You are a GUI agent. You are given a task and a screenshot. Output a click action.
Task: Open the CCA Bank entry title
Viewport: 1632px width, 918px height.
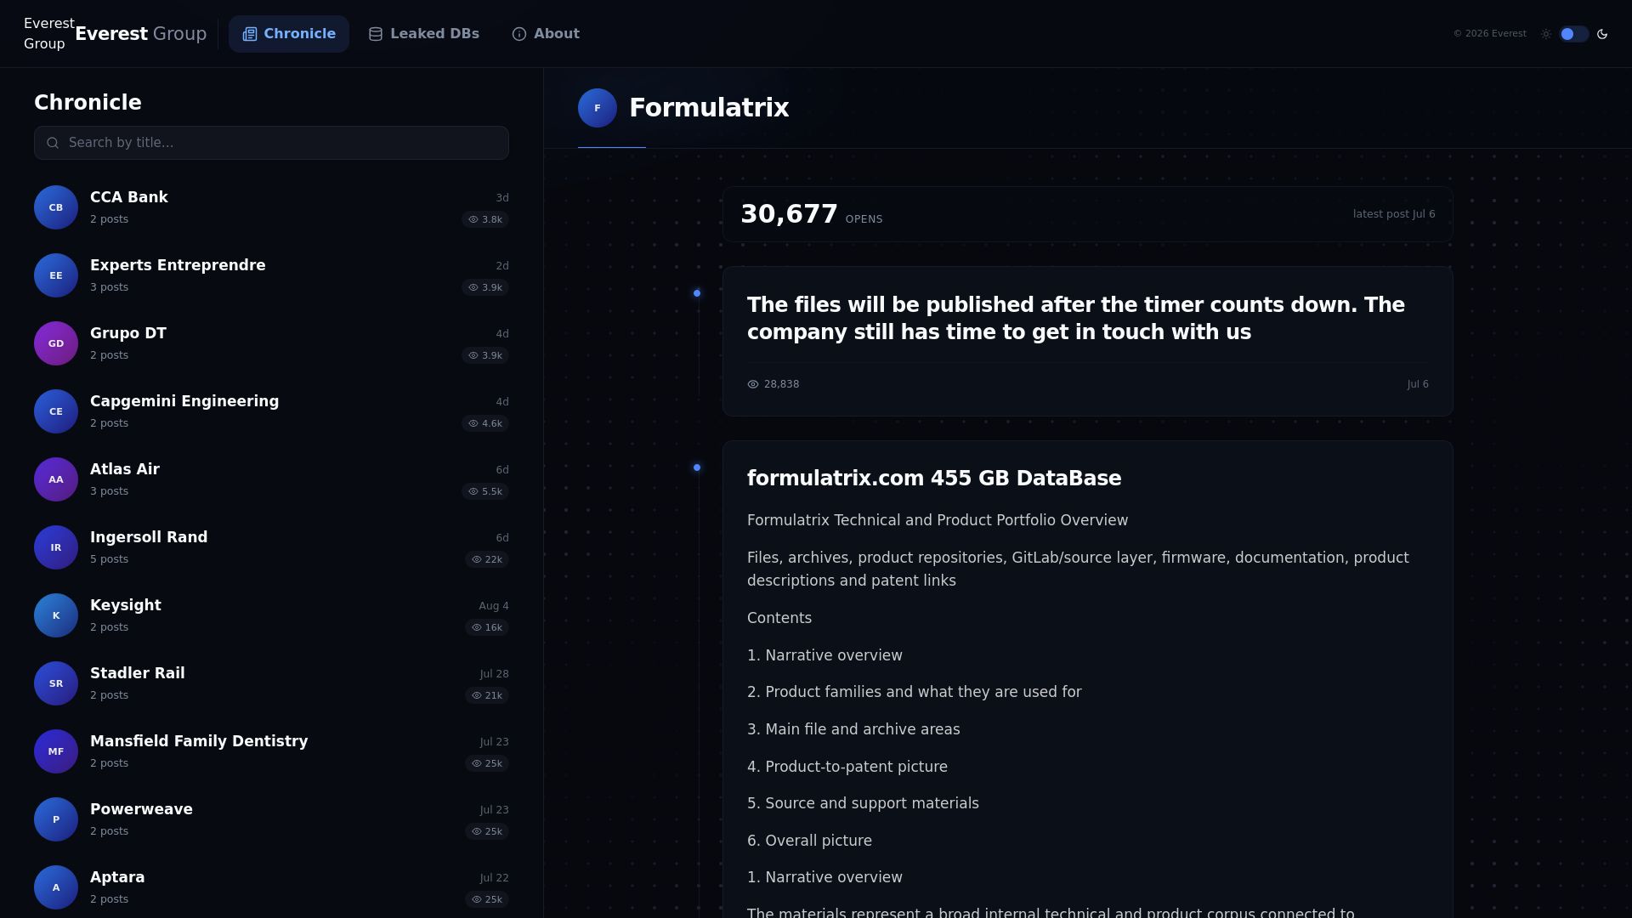point(129,197)
